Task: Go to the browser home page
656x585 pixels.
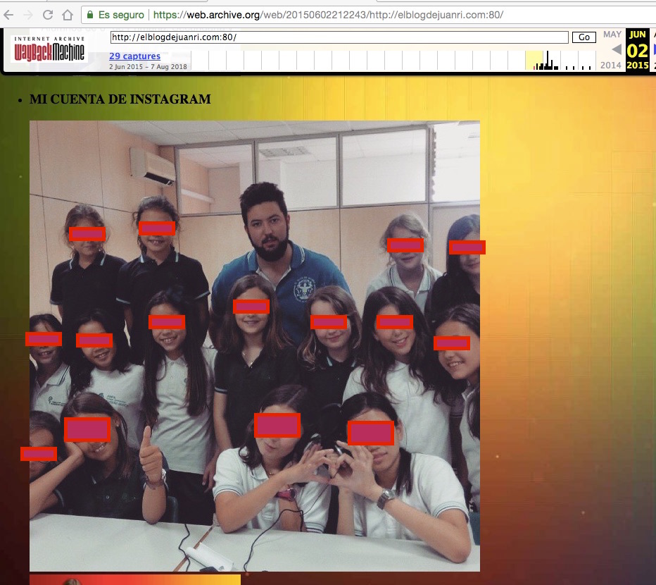Action: pos(67,15)
